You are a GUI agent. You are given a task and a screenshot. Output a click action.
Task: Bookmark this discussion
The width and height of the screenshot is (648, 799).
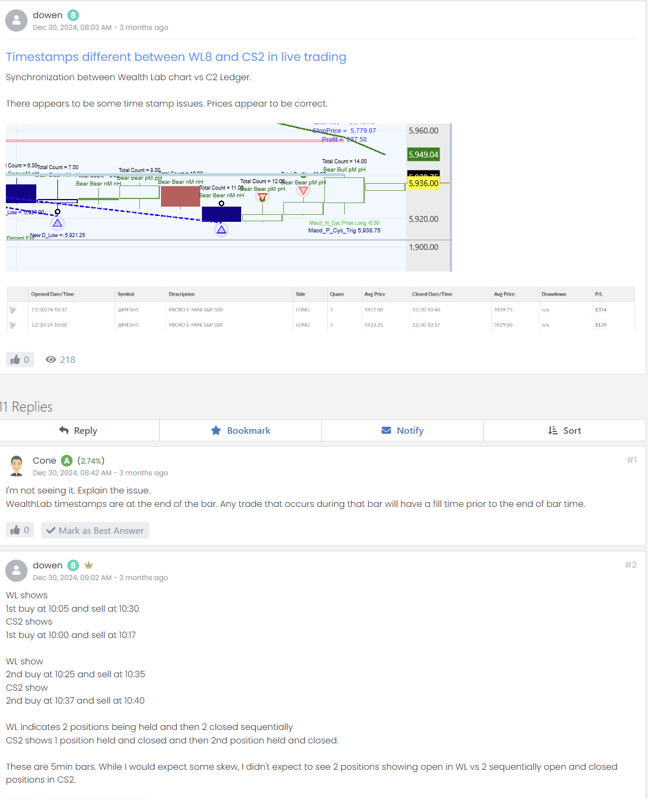coord(241,430)
